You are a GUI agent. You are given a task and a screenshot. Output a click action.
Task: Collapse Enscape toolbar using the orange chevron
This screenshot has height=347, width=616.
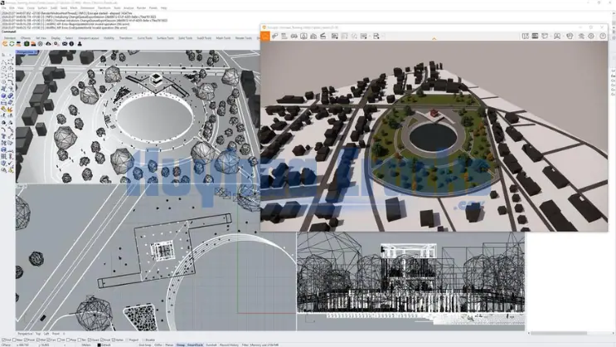pos(434,38)
